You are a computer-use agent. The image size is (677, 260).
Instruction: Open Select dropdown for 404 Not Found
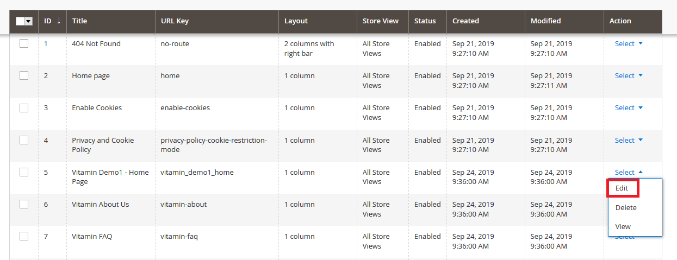pos(629,44)
